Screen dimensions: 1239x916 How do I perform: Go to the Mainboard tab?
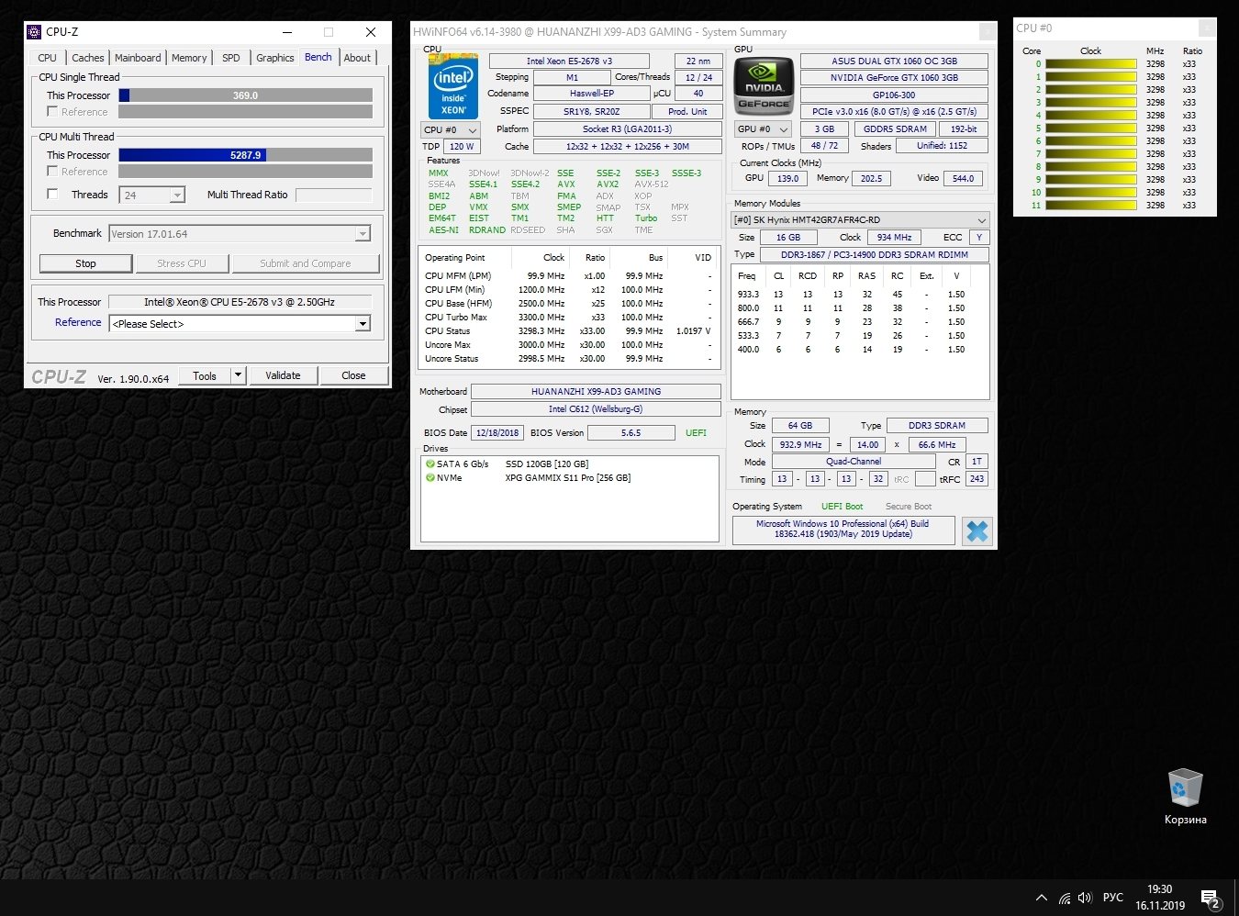point(138,58)
